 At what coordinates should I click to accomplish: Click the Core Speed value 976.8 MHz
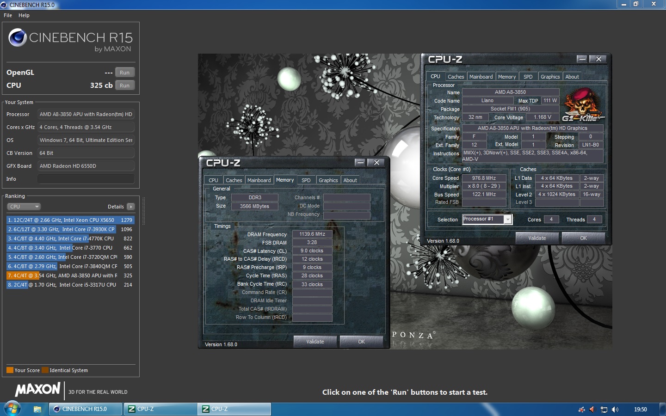click(x=484, y=178)
